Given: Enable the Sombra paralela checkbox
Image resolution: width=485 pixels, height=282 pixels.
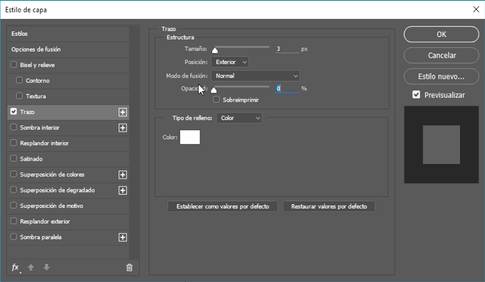Looking at the screenshot, I should [14, 237].
